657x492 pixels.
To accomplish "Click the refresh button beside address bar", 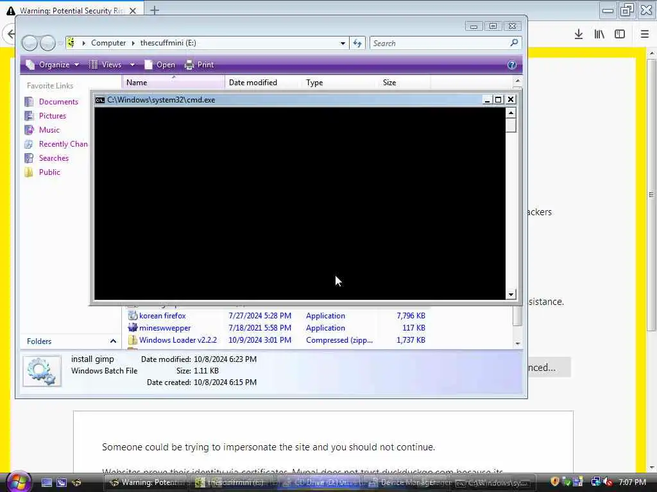I will click(x=357, y=43).
